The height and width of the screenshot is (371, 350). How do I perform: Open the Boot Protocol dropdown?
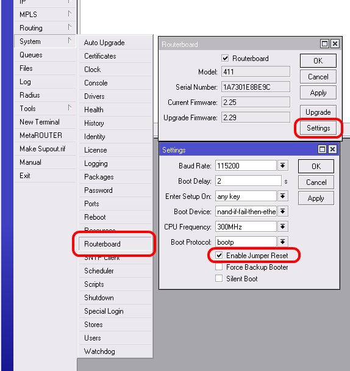pyautogui.click(x=282, y=242)
